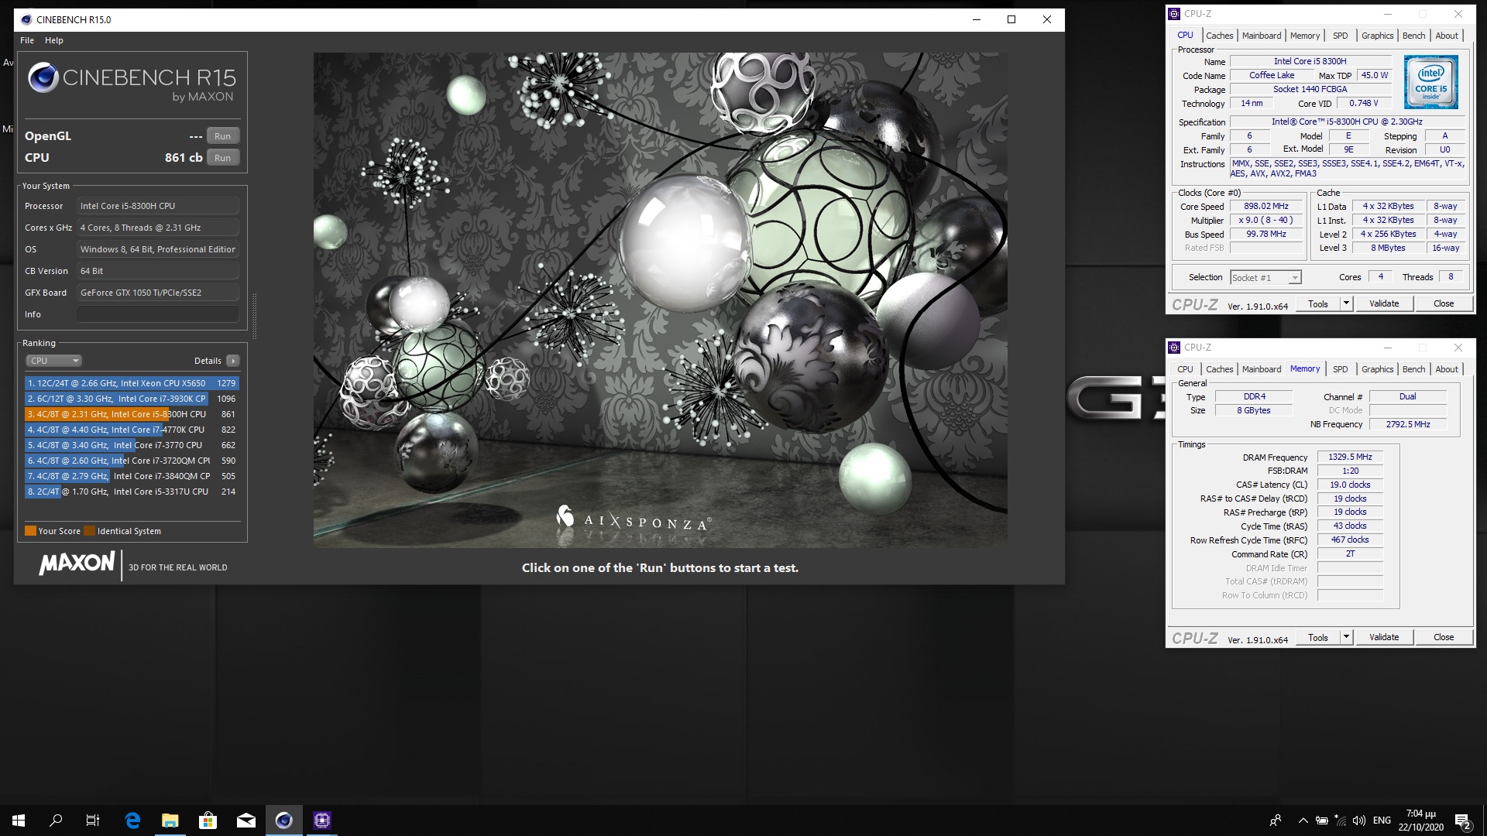
Task: Open taskbar clock and date
Action: click(1421, 821)
